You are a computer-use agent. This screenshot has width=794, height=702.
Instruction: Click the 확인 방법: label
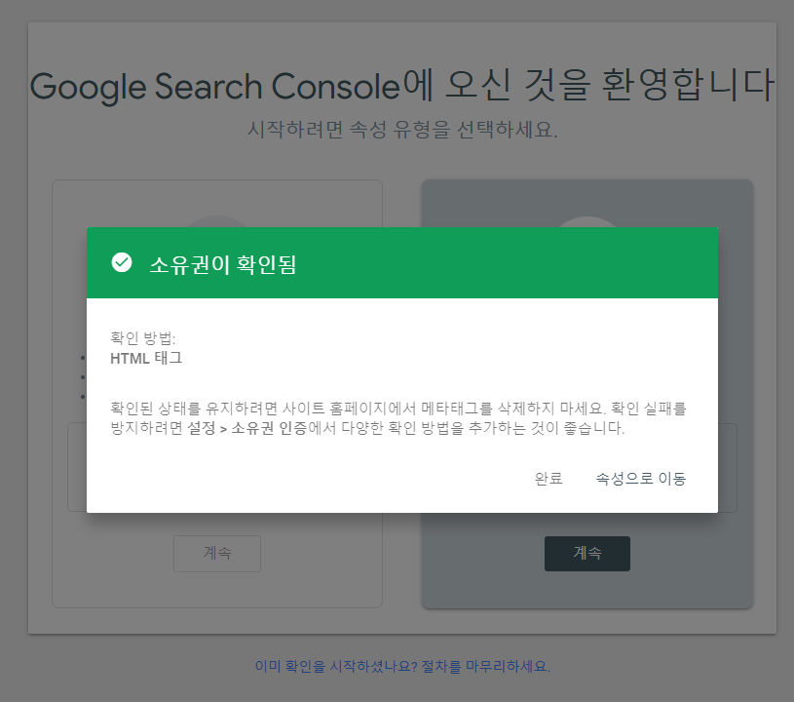143,337
